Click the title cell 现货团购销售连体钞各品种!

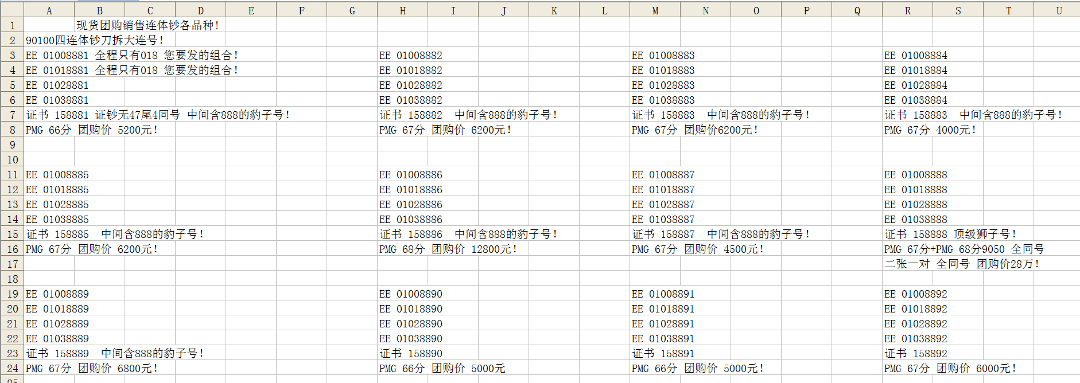click(x=147, y=25)
